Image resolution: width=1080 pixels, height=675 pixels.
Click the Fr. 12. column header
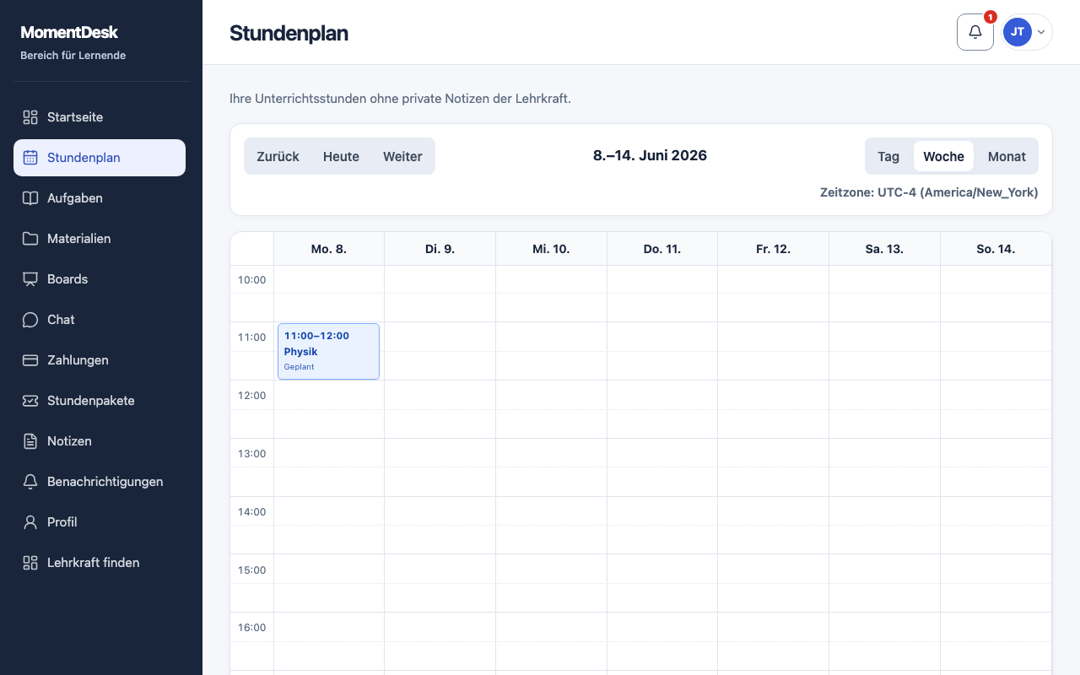(x=773, y=249)
